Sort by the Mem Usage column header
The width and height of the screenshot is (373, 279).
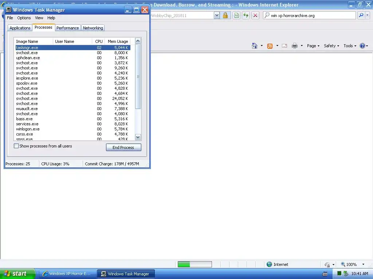(x=118, y=41)
